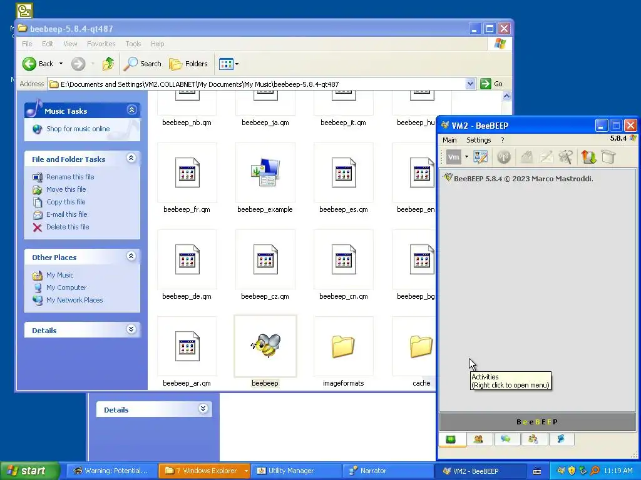The width and height of the screenshot is (641, 480).
Task: Open the ? help menu in BeeBEEP
Action: 503,140
